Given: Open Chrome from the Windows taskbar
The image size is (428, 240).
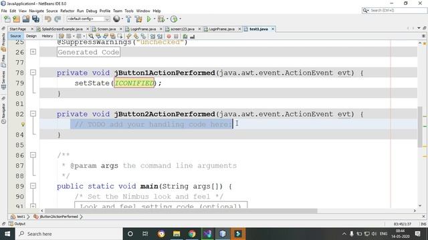Looking at the screenshot, I should point(192,234).
